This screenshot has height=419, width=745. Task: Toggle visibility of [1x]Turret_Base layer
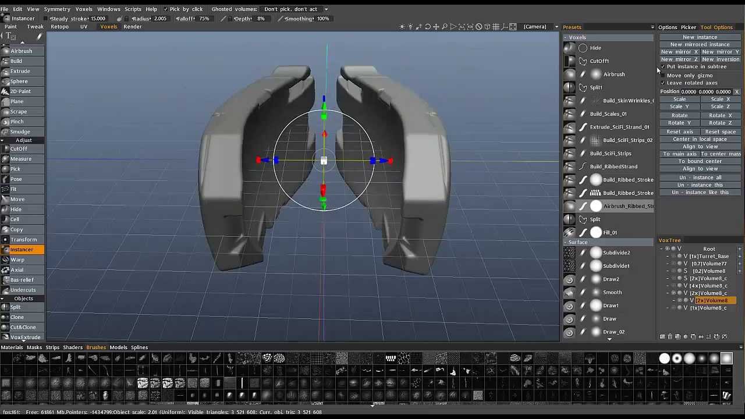(673, 257)
